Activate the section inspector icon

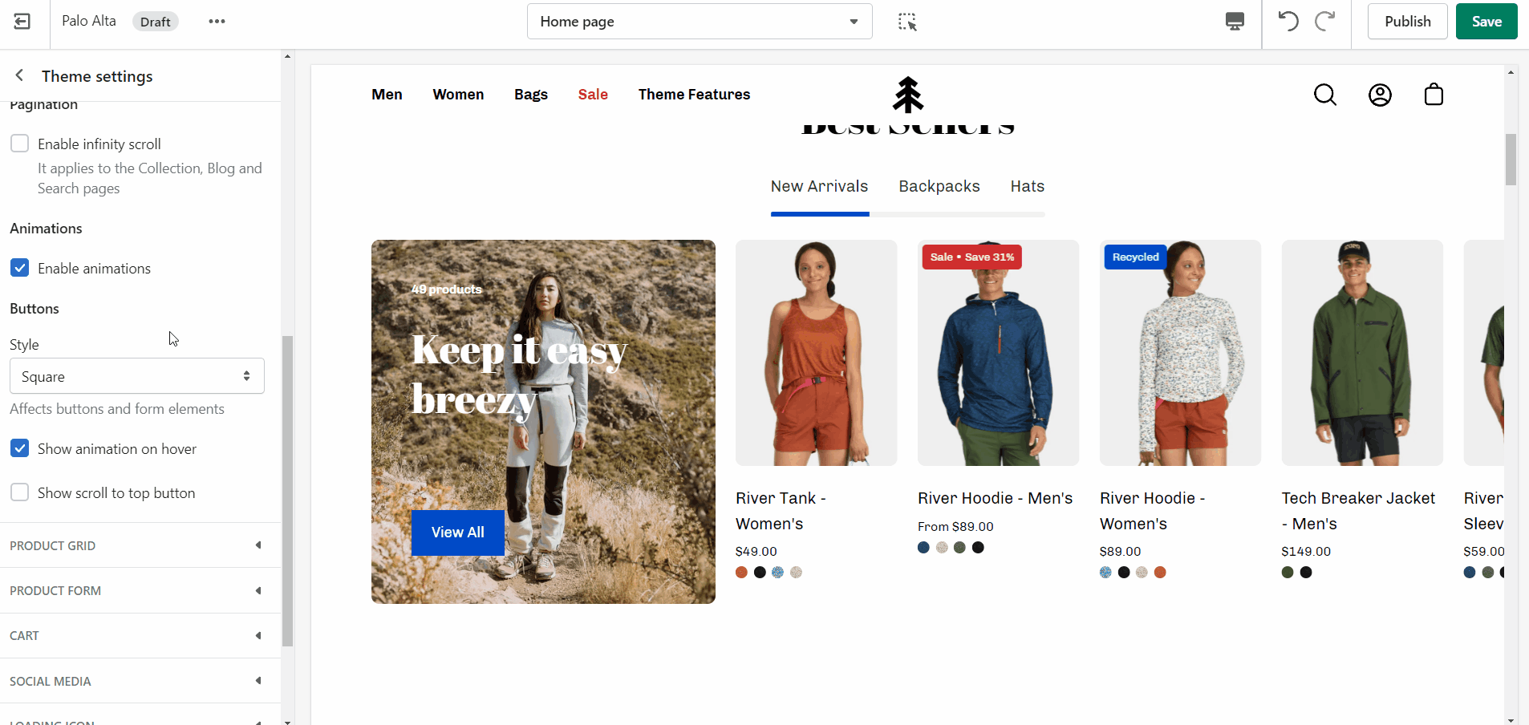pyautogui.click(x=907, y=22)
